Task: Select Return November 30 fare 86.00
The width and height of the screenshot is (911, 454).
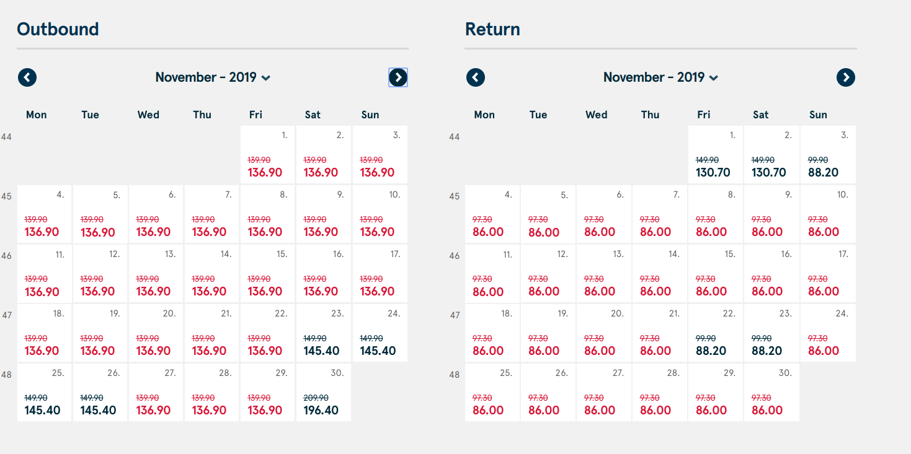Action: pos(771,393)
